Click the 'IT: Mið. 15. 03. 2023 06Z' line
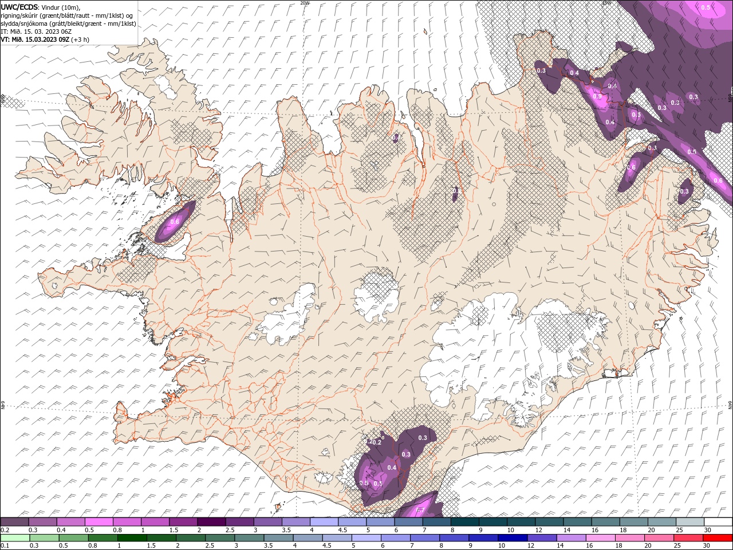Viewport: 733px width, 550px height. pos(36,32)
